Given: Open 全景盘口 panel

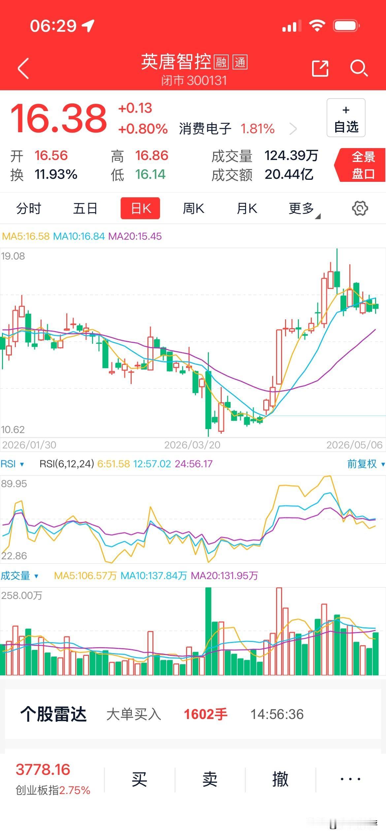Looking at the screenshot, I should [360, 165].
